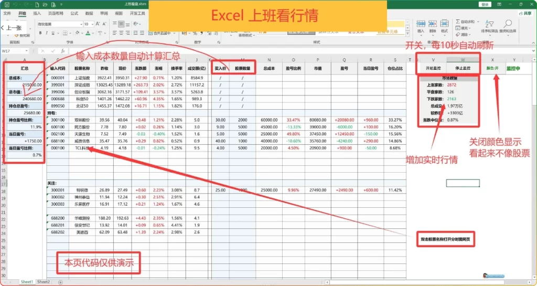
Task: Open the 数据 (Data) ribbon tab
Action: click(89, 13)
